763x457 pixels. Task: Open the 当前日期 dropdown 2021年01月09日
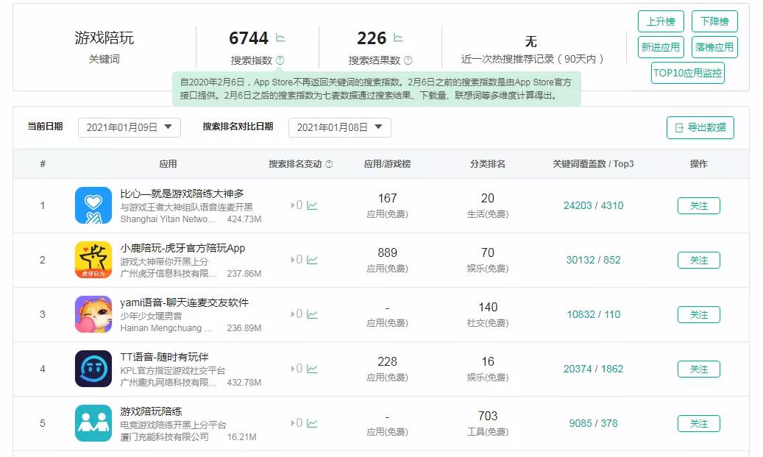(x=129, y=127)
